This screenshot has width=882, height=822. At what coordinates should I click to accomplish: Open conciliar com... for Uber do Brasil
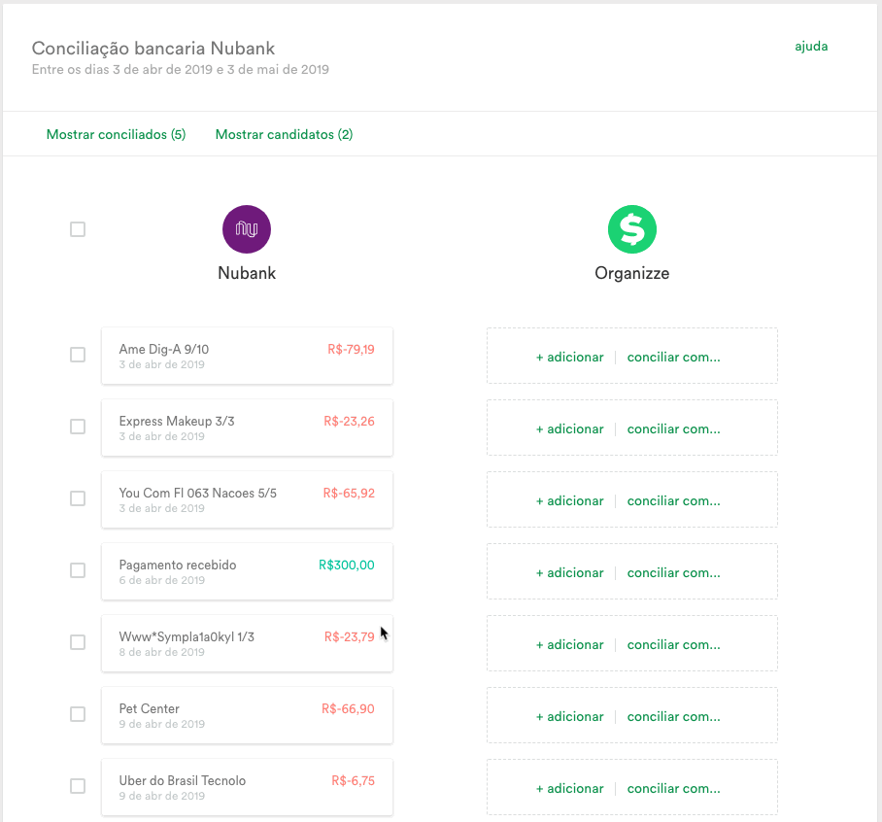(x=673, y=789)
